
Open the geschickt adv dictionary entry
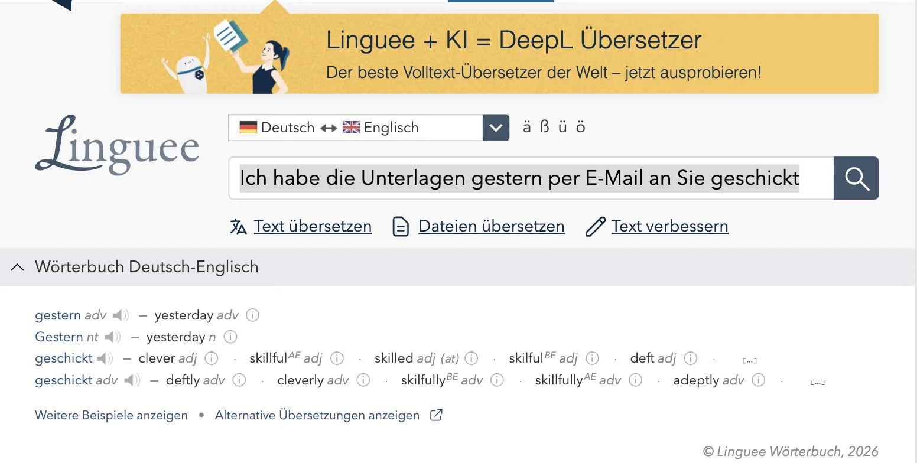64,380
